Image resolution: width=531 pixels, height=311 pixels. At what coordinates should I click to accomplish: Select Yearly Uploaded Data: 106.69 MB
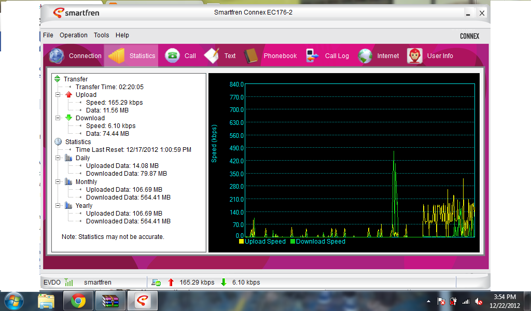click(x=124, y=214)
